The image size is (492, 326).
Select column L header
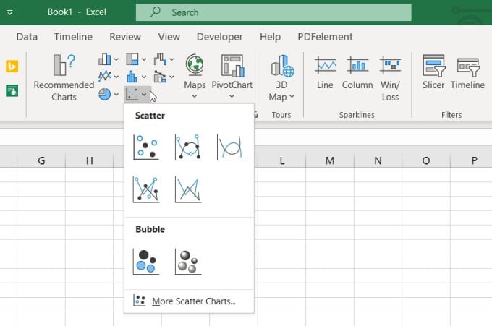[x=281, y=160]
